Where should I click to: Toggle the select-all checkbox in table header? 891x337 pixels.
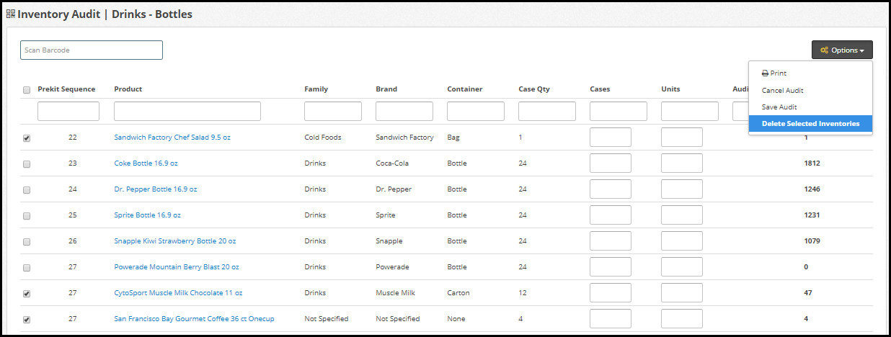point(27,90)
